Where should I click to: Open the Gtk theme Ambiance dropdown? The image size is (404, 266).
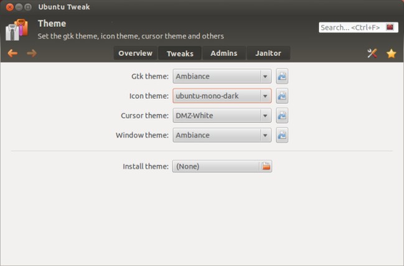pyautogui.click(x=222, y=76)
